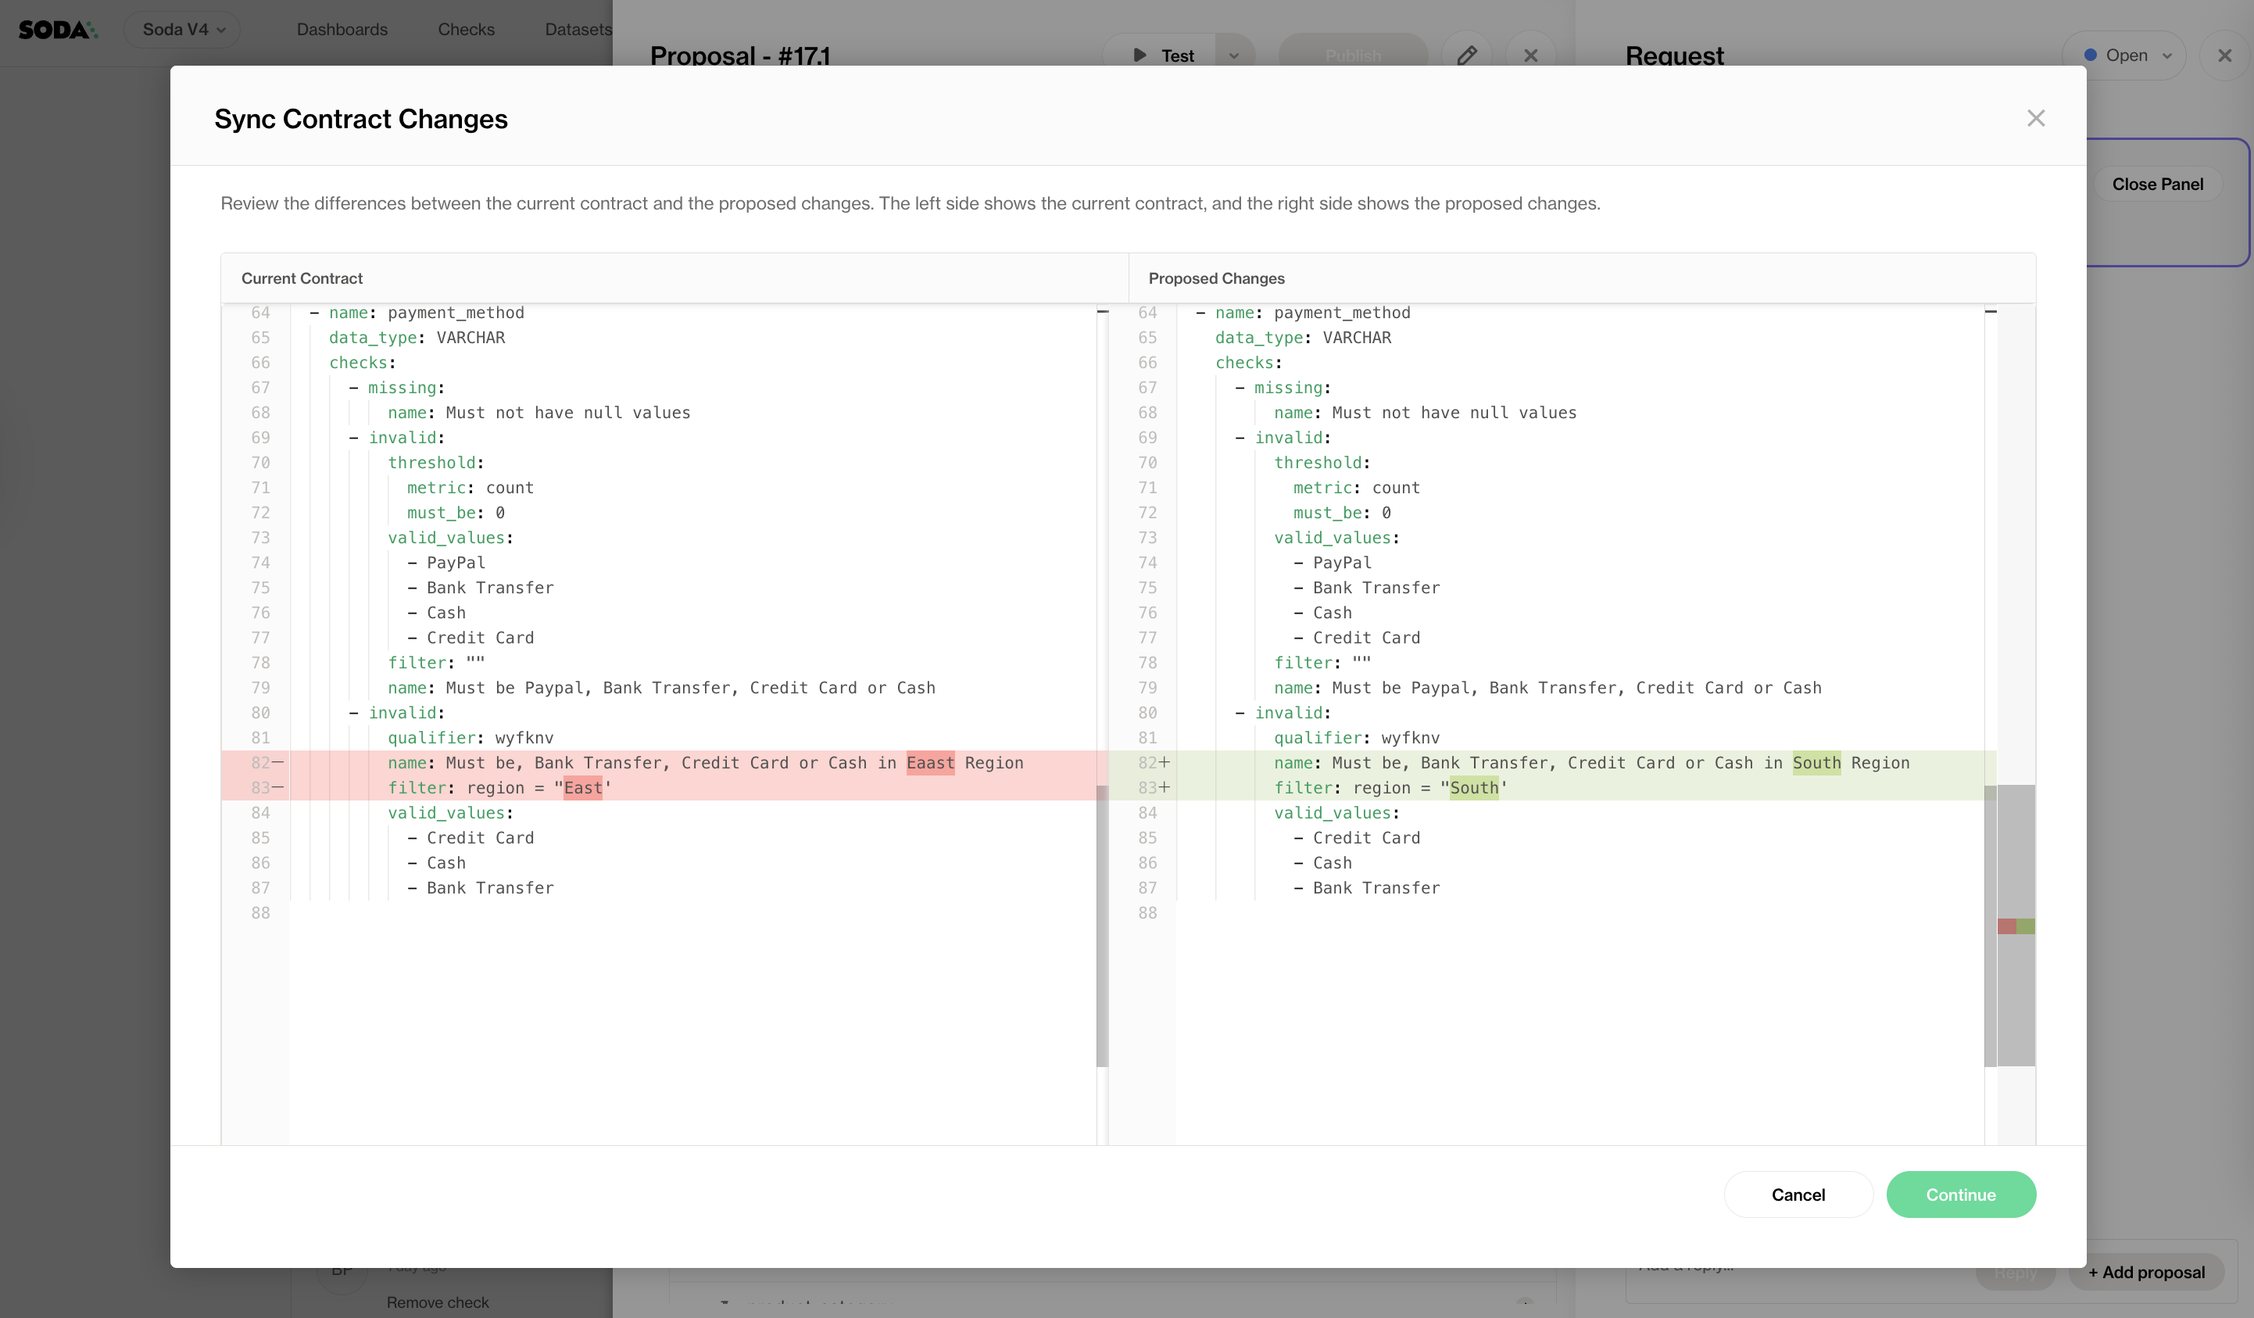Click the removed line 82 minus marker
Image resolution: width=2254 pixels, height=1318 pixels.
278,762
